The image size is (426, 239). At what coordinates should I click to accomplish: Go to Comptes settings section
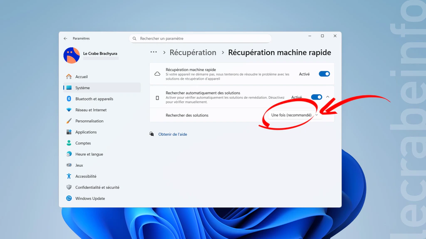pos(83,143)
